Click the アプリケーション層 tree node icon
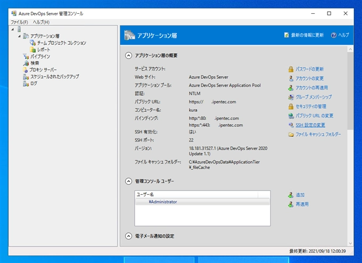362x263 pixels. click(26, 36)
